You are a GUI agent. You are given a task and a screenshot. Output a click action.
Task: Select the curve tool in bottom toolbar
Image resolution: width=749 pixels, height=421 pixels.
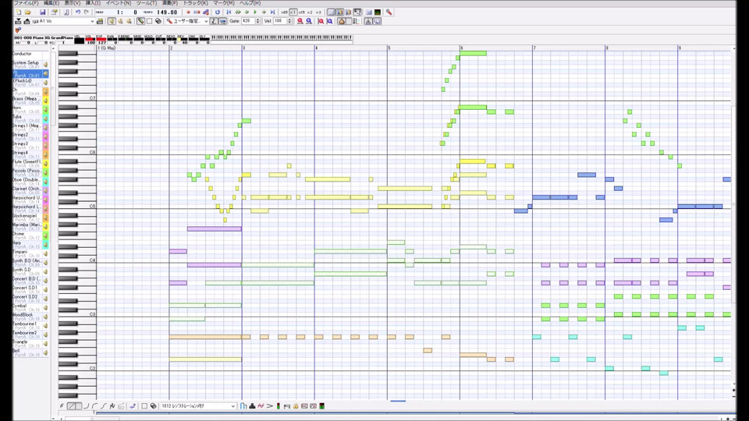pos(87,405)
